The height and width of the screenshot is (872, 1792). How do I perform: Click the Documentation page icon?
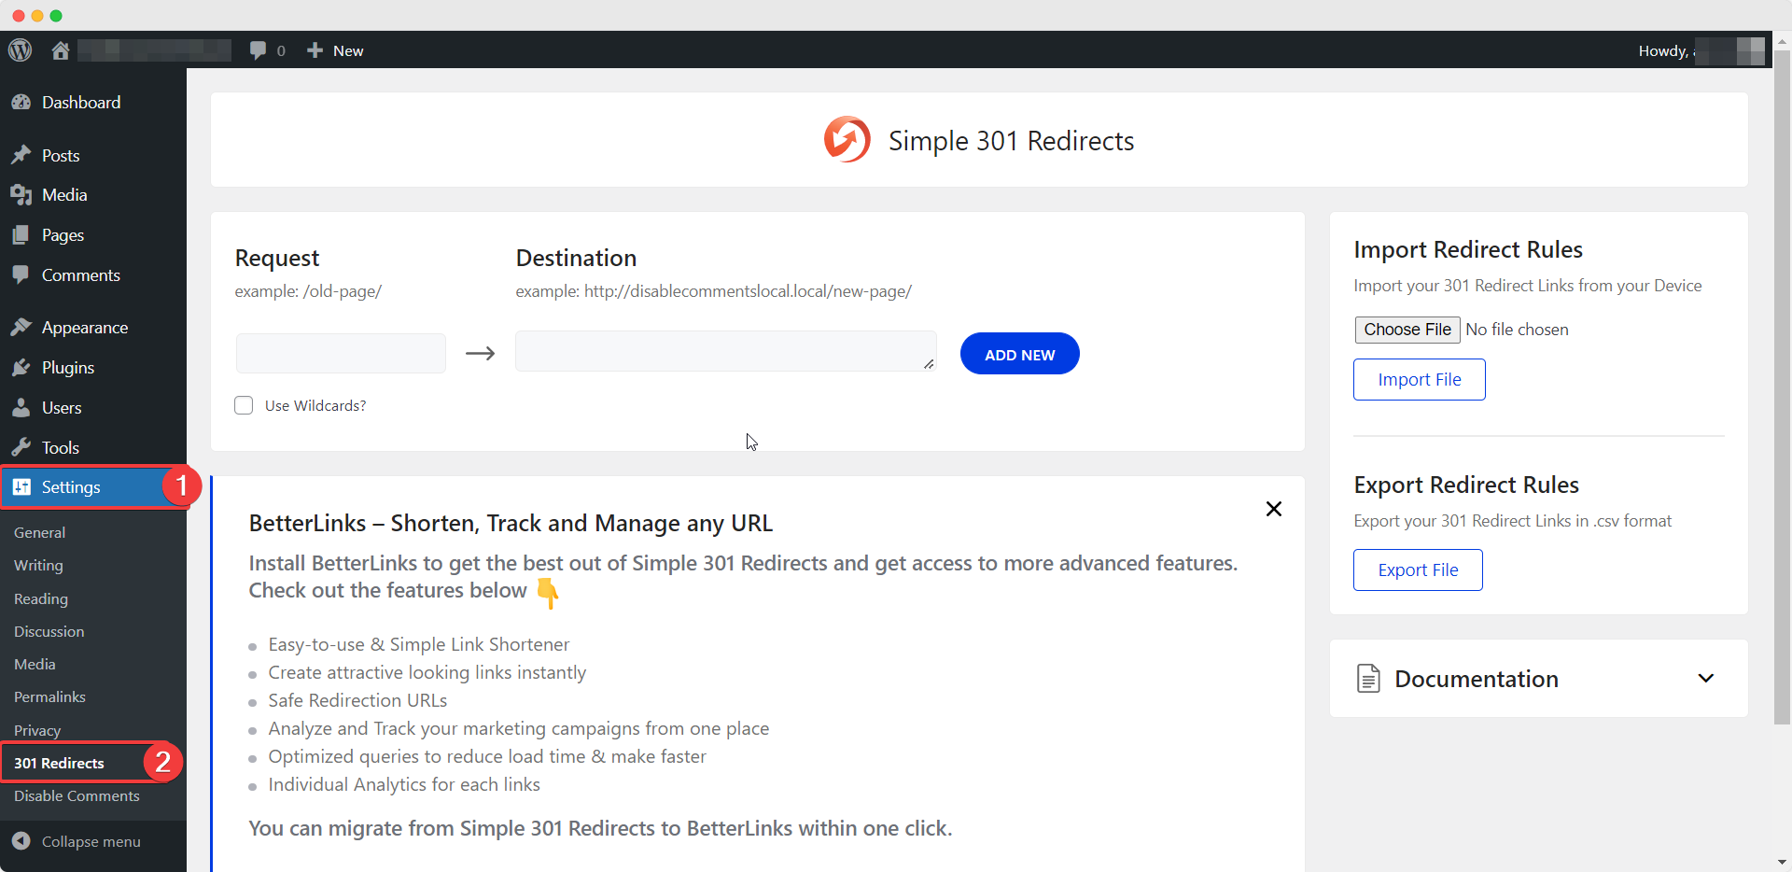1368,679
